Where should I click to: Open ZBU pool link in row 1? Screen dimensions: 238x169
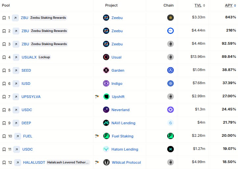24,18
